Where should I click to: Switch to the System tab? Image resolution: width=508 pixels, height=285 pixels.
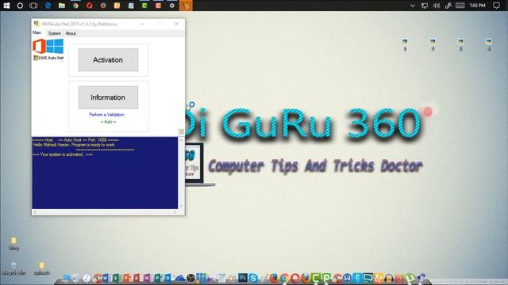55,33
